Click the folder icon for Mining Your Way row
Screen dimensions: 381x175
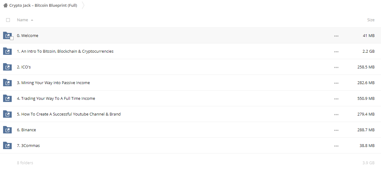coord(7,83)
